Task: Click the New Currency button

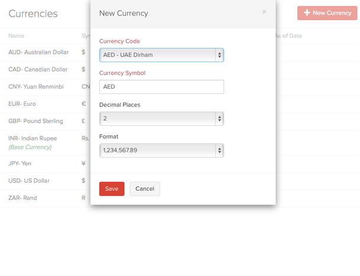Action: 327,13
